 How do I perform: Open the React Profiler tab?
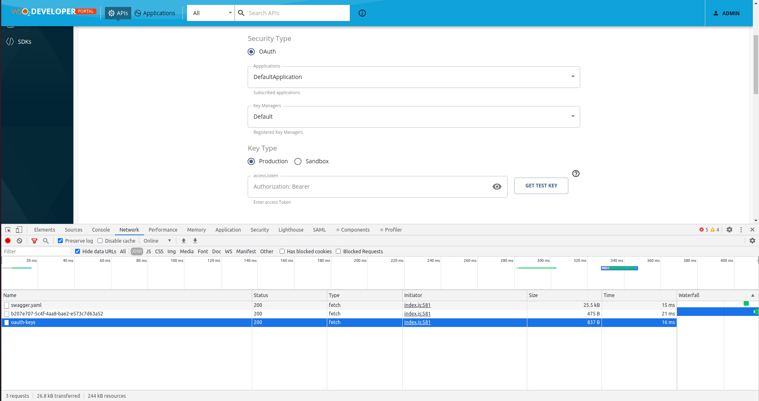(x=391, y=230)
